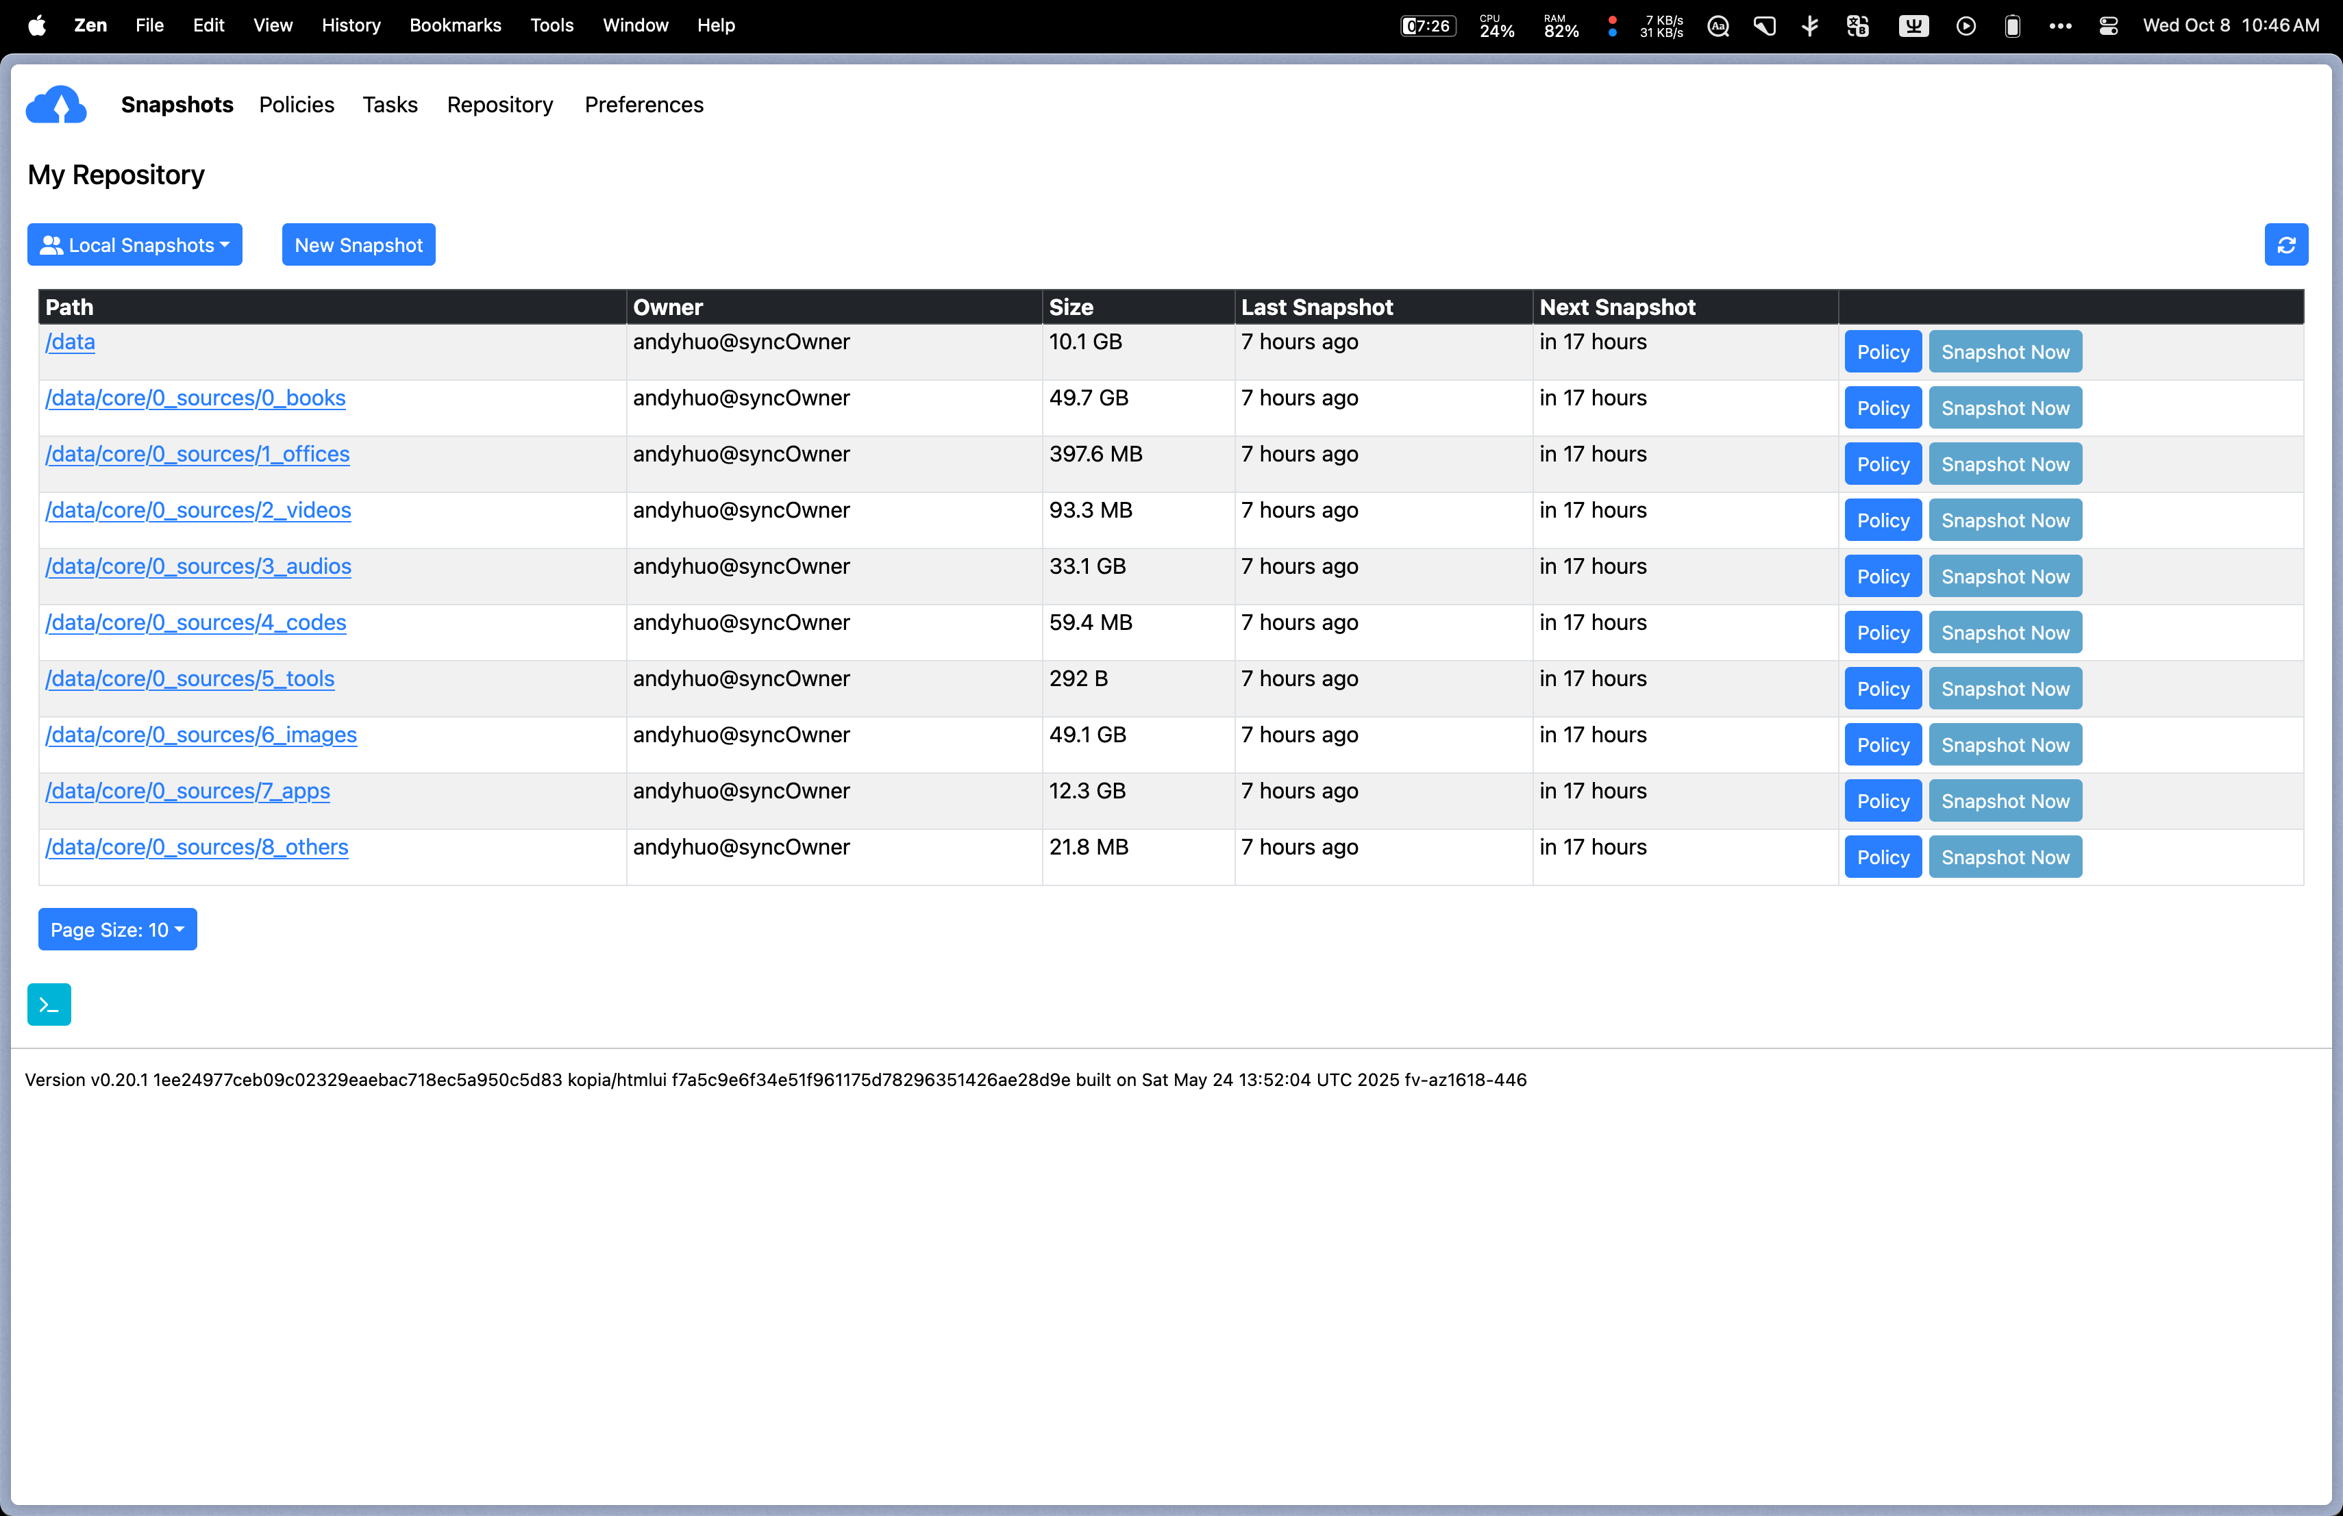Open the Bookmarks menu
The height and width of the screenshot is (1516, 2343).
pyautogui.click(x=455, y=25)
